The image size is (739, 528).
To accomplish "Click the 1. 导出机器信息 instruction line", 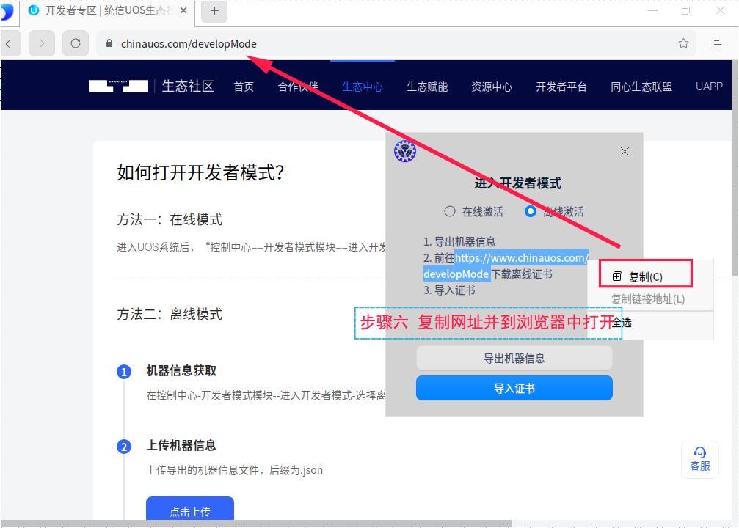I will [459, 241].
